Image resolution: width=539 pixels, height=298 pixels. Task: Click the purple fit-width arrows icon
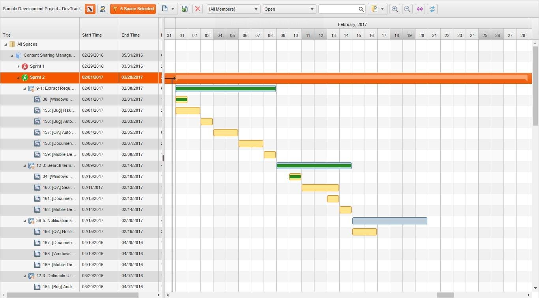pyautogui.click(x=420, y=9)
